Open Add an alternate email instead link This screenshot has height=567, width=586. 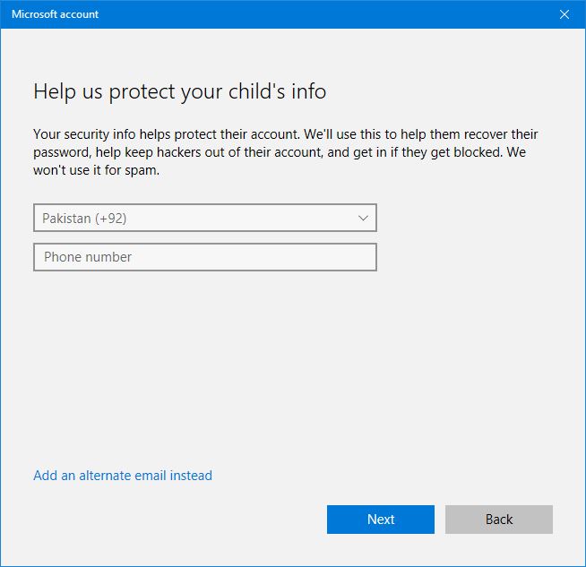(123, 476)
